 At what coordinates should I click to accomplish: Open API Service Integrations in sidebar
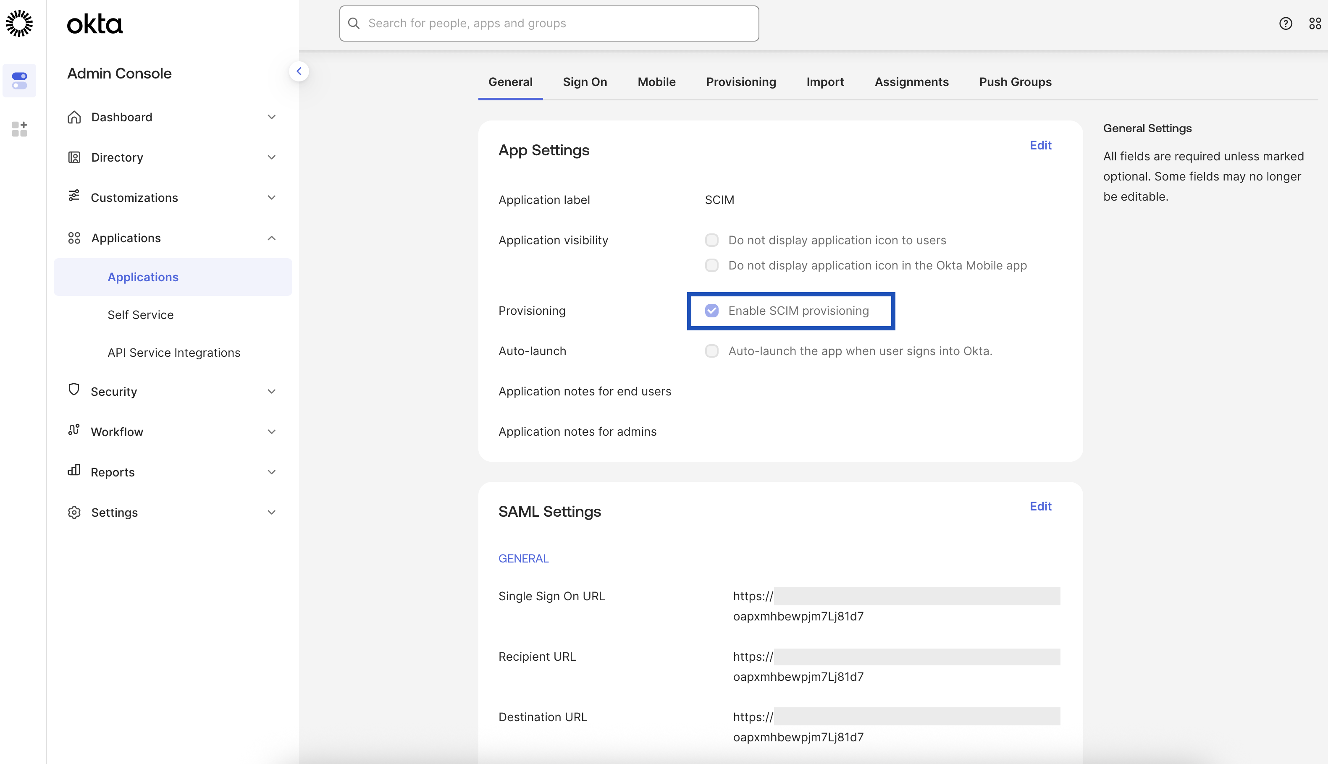[x=174, y=353]
